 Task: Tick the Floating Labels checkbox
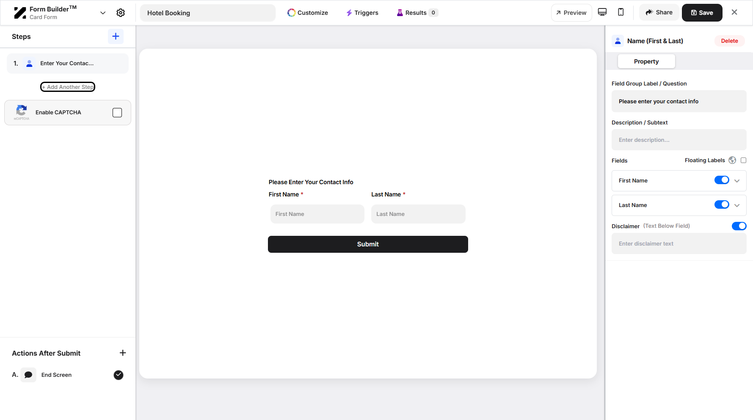[743, 160]
